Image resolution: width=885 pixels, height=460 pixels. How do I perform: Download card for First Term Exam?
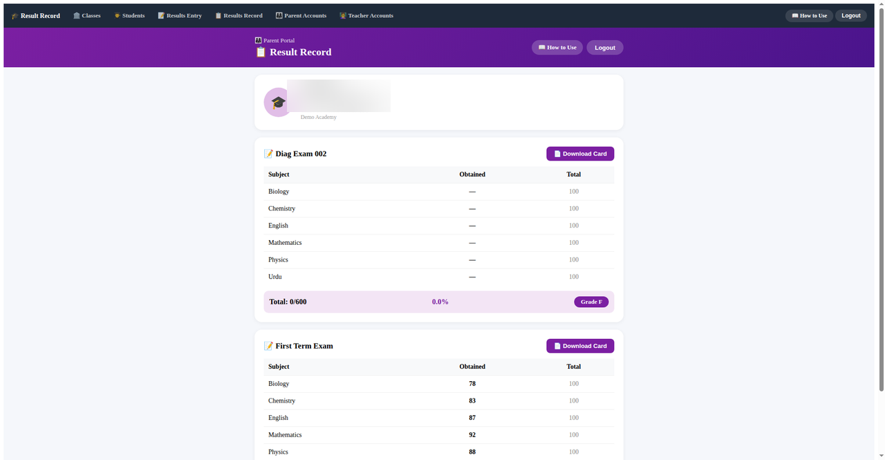click(580, 346)
